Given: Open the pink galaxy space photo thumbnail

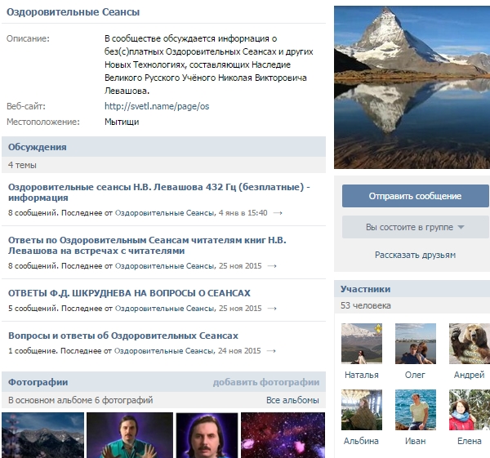Looking at the screenshot, I should [x=283, y=435].
